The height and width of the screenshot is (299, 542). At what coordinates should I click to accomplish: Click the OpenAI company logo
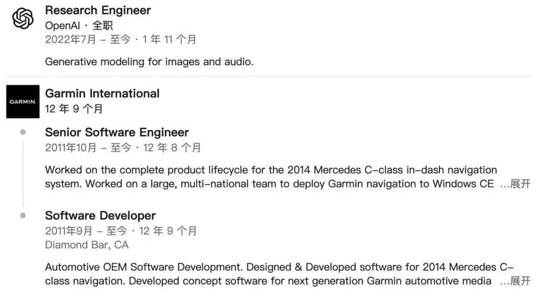23,19
